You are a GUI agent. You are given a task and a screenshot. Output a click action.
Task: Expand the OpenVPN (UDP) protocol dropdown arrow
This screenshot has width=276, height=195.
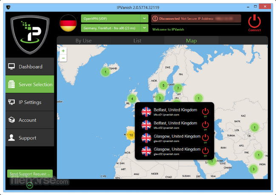point(144,19)
